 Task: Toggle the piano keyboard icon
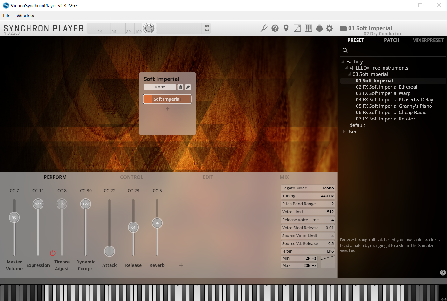tap(309, 28)
